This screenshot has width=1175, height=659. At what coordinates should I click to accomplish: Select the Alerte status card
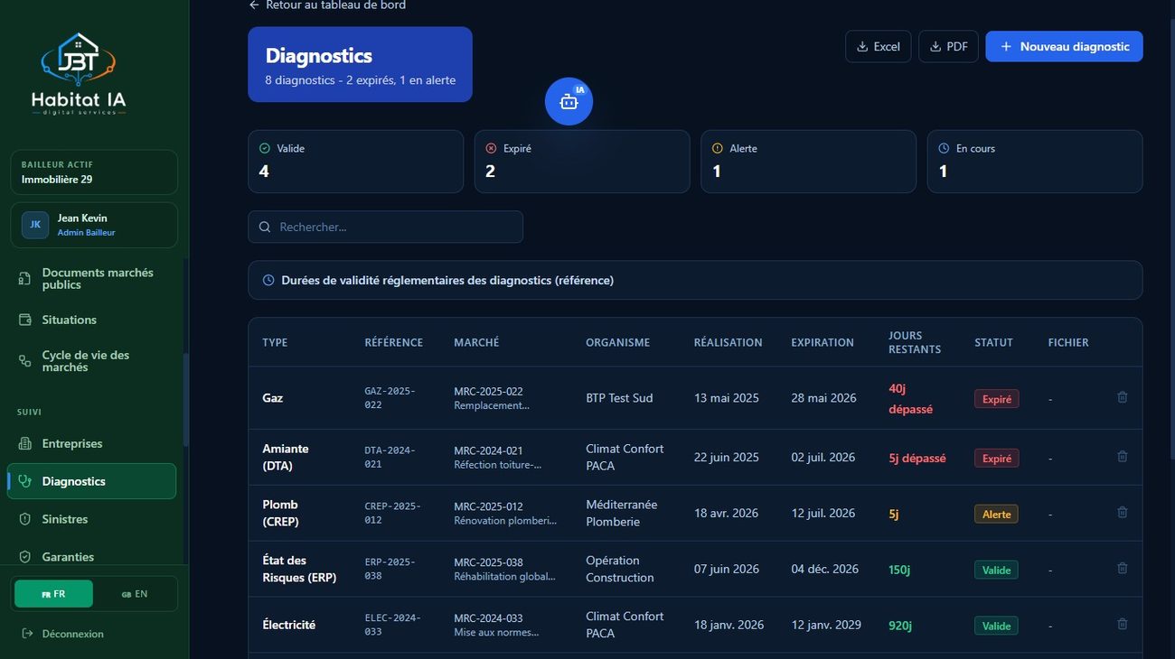coord(809,162)
